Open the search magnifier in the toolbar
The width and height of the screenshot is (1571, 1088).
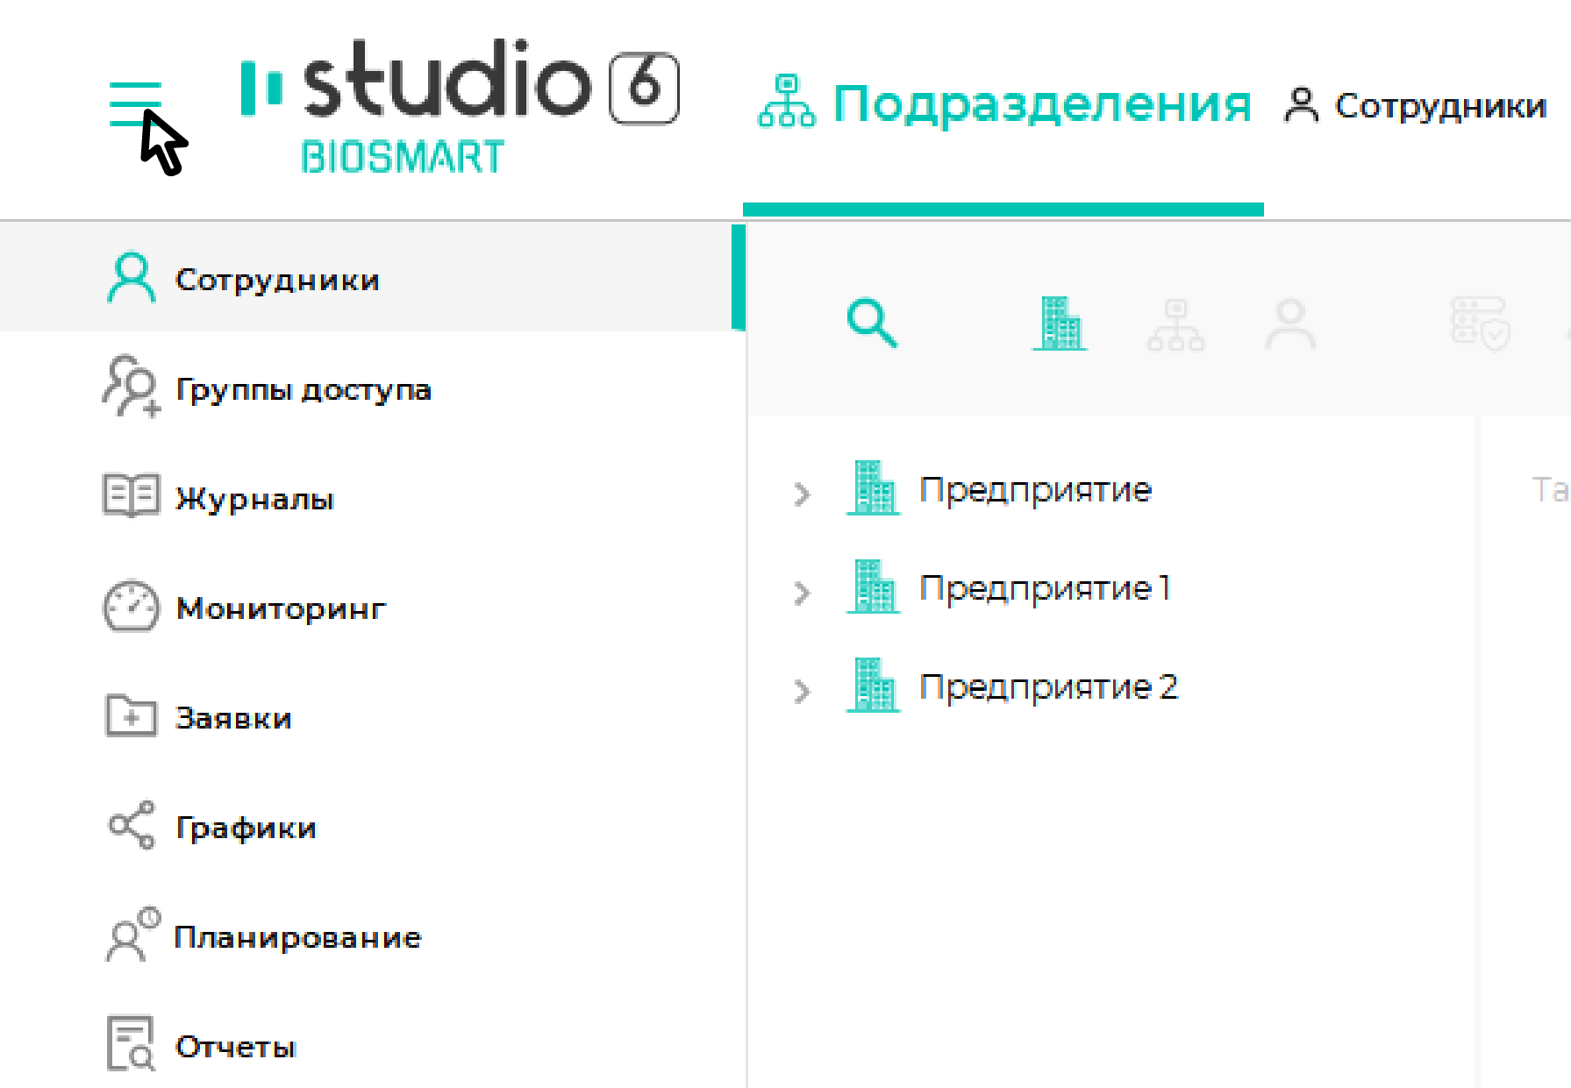coord(872,324)
